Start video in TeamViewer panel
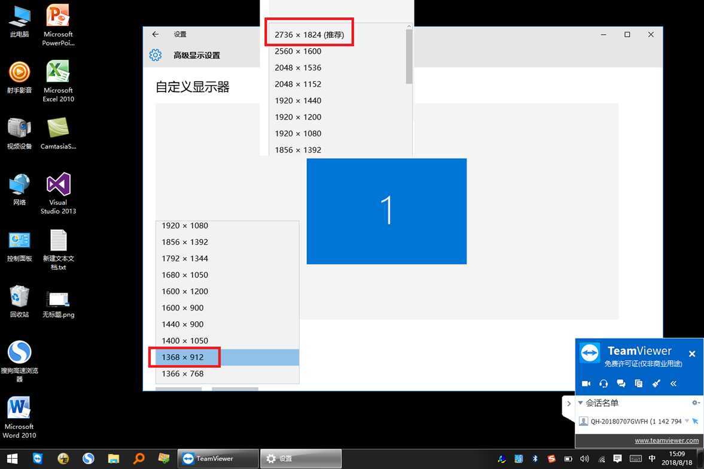Viewport: 704px width, 469px height. point(586,383)
